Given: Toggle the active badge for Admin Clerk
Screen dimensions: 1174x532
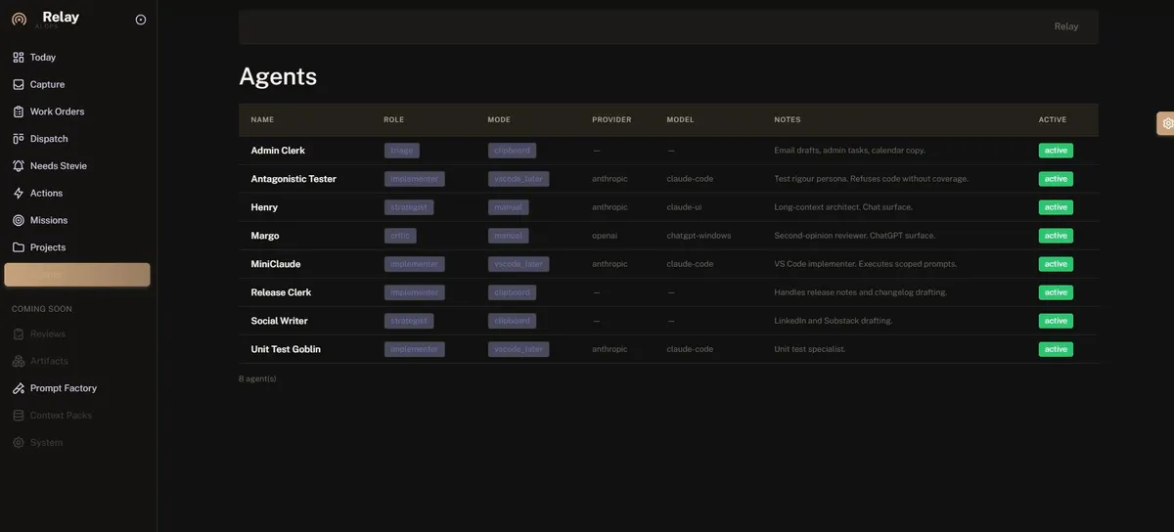Looking at the screenshot, I should pos(1056,151).
